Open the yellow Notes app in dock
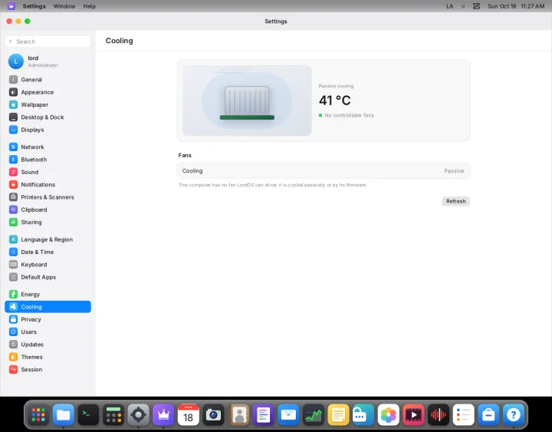 (x=338, y=414)
